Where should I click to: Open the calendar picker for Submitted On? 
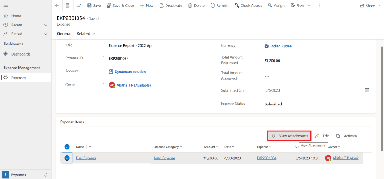pyautogui.click(x=367, y=90)
